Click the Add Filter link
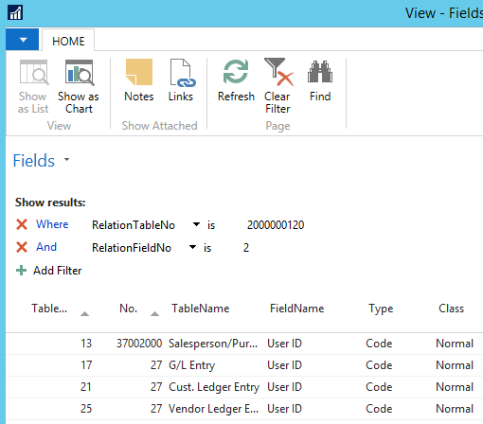The height and width of the screenshot is (424, 483). (58, 271)
